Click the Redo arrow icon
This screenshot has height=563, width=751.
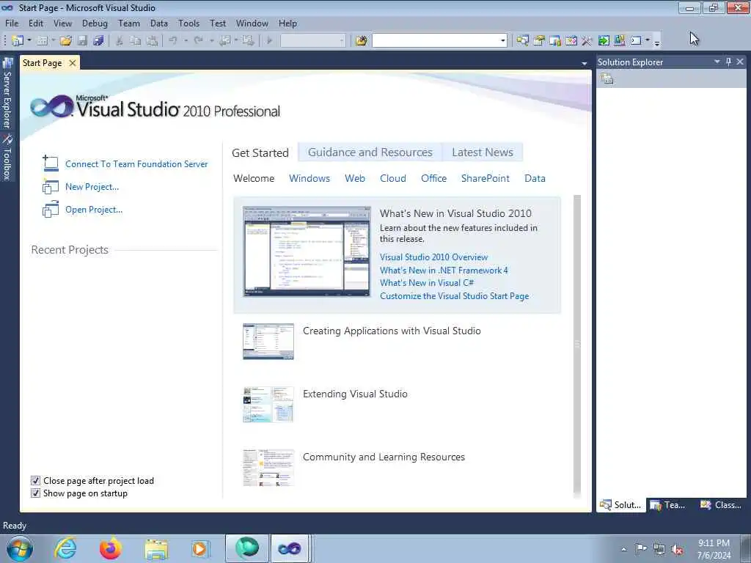point(198,41)
